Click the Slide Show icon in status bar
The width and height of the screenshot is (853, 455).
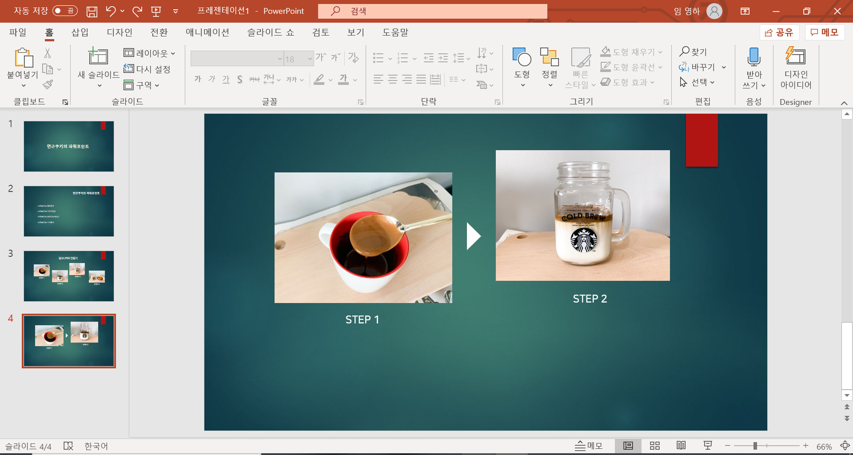[708, 446]
